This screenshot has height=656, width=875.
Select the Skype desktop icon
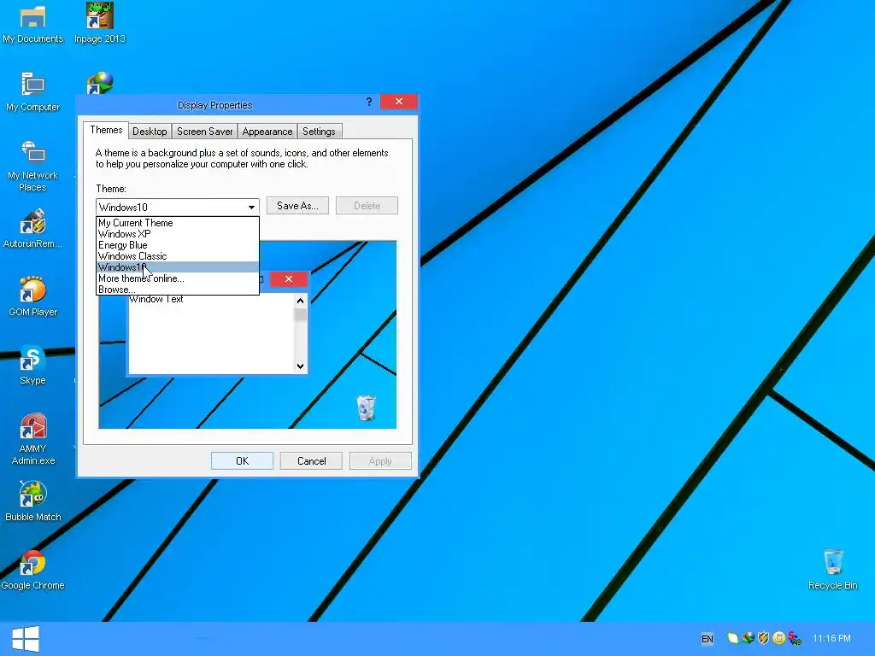[x=32, y=366]
